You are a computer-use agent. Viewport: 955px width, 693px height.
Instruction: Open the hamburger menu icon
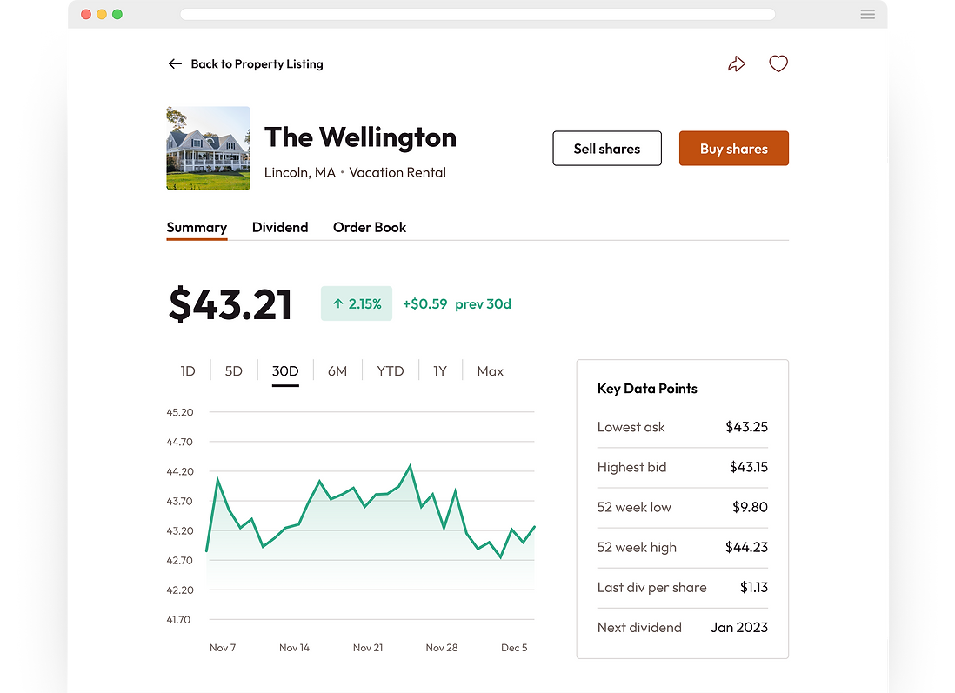pyautogui.click(x=867, y=14)
